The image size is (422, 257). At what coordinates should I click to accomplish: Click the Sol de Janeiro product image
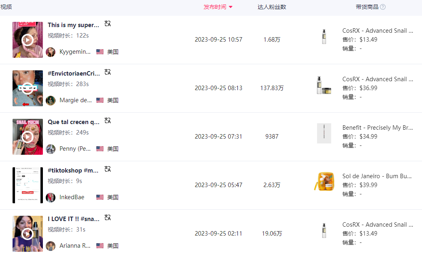[x=324, y=182]
